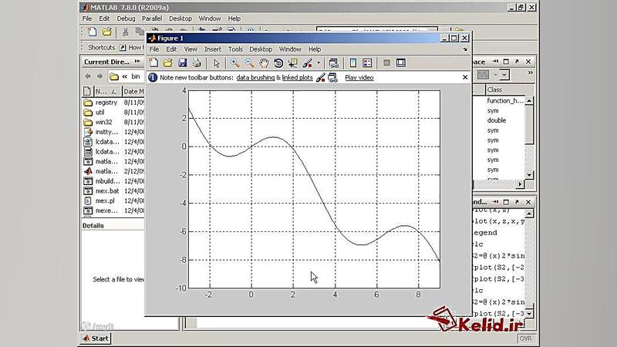The width and height of the screenshot is (617, 347).
Task: Dismiss the toolbar notification bar
Action: pyautogui.click(x=465, y=78)
